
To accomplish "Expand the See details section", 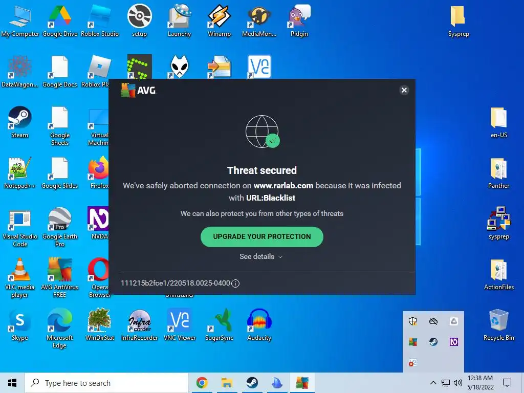I will [261, 256].
